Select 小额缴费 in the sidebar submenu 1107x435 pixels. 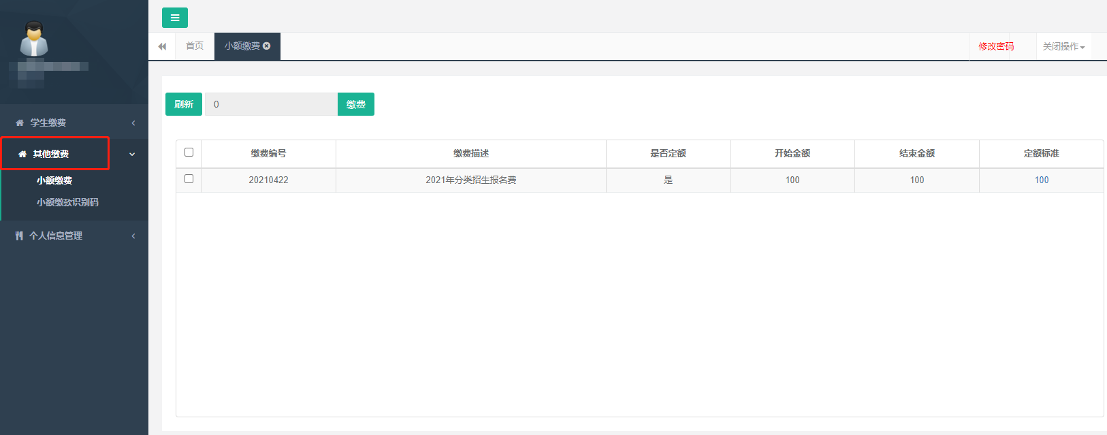tap(54, 180)
